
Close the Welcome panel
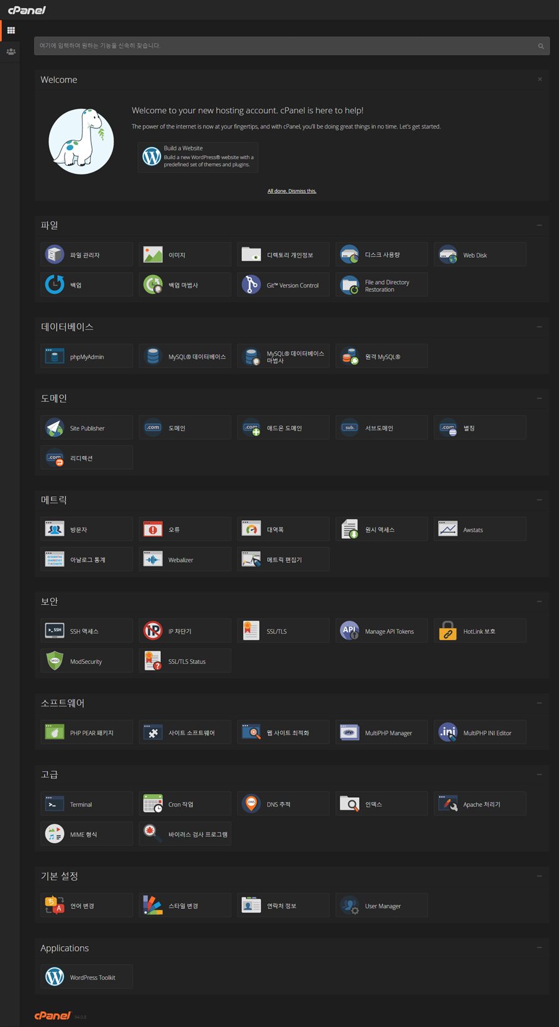tap(540, 80)
